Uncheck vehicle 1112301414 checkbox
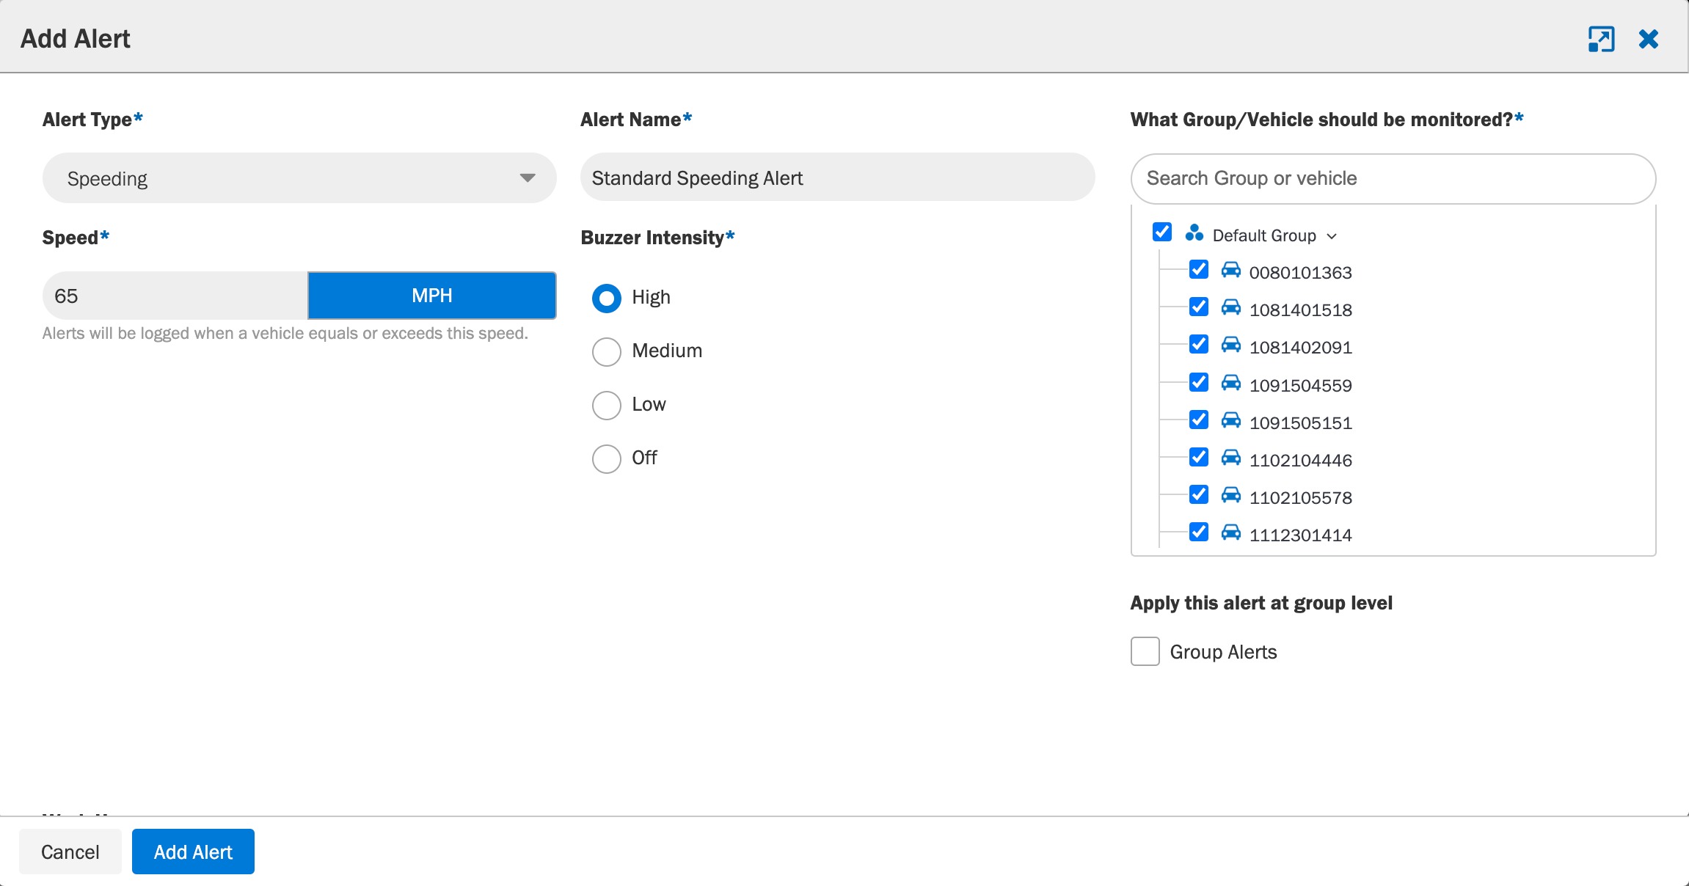Viewport: 1689px width, 886px height. pyautogui.click(x=1199, y=532)
